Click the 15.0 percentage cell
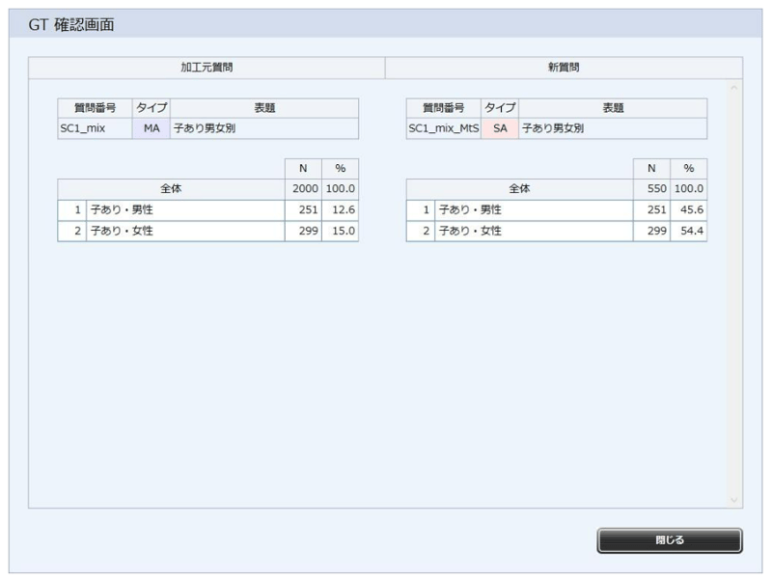The image size is (772, 581). click(341, 231)
